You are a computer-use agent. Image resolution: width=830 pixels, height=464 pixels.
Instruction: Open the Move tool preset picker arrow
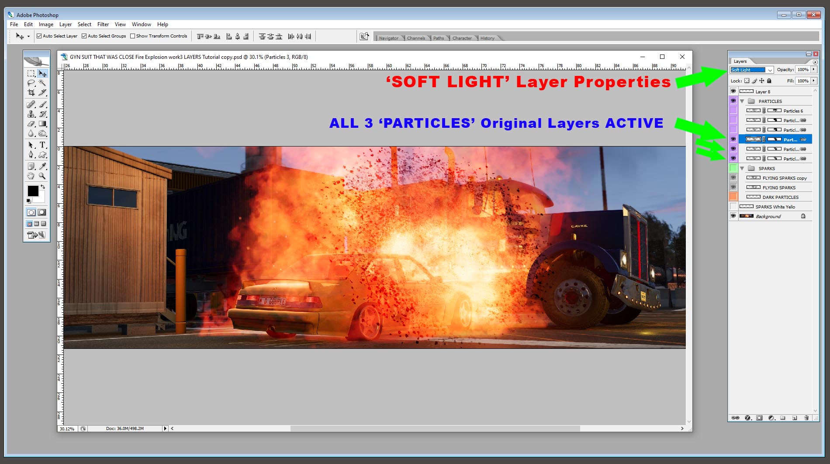[x=28, y=36]
